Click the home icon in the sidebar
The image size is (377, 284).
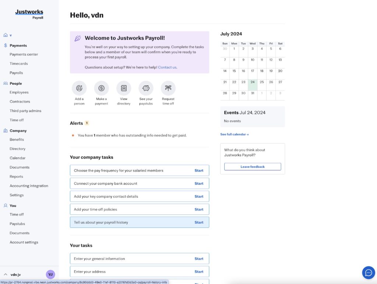[6, 35]
